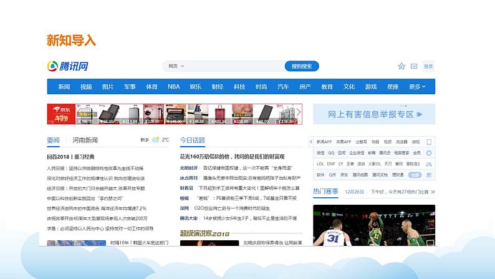
Task: Open the 网页 search type dropdown
Action: point(176,66)
